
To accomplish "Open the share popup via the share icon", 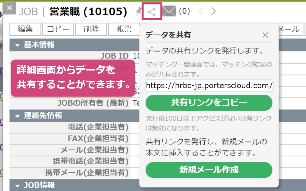I will [x=152, y=11].
